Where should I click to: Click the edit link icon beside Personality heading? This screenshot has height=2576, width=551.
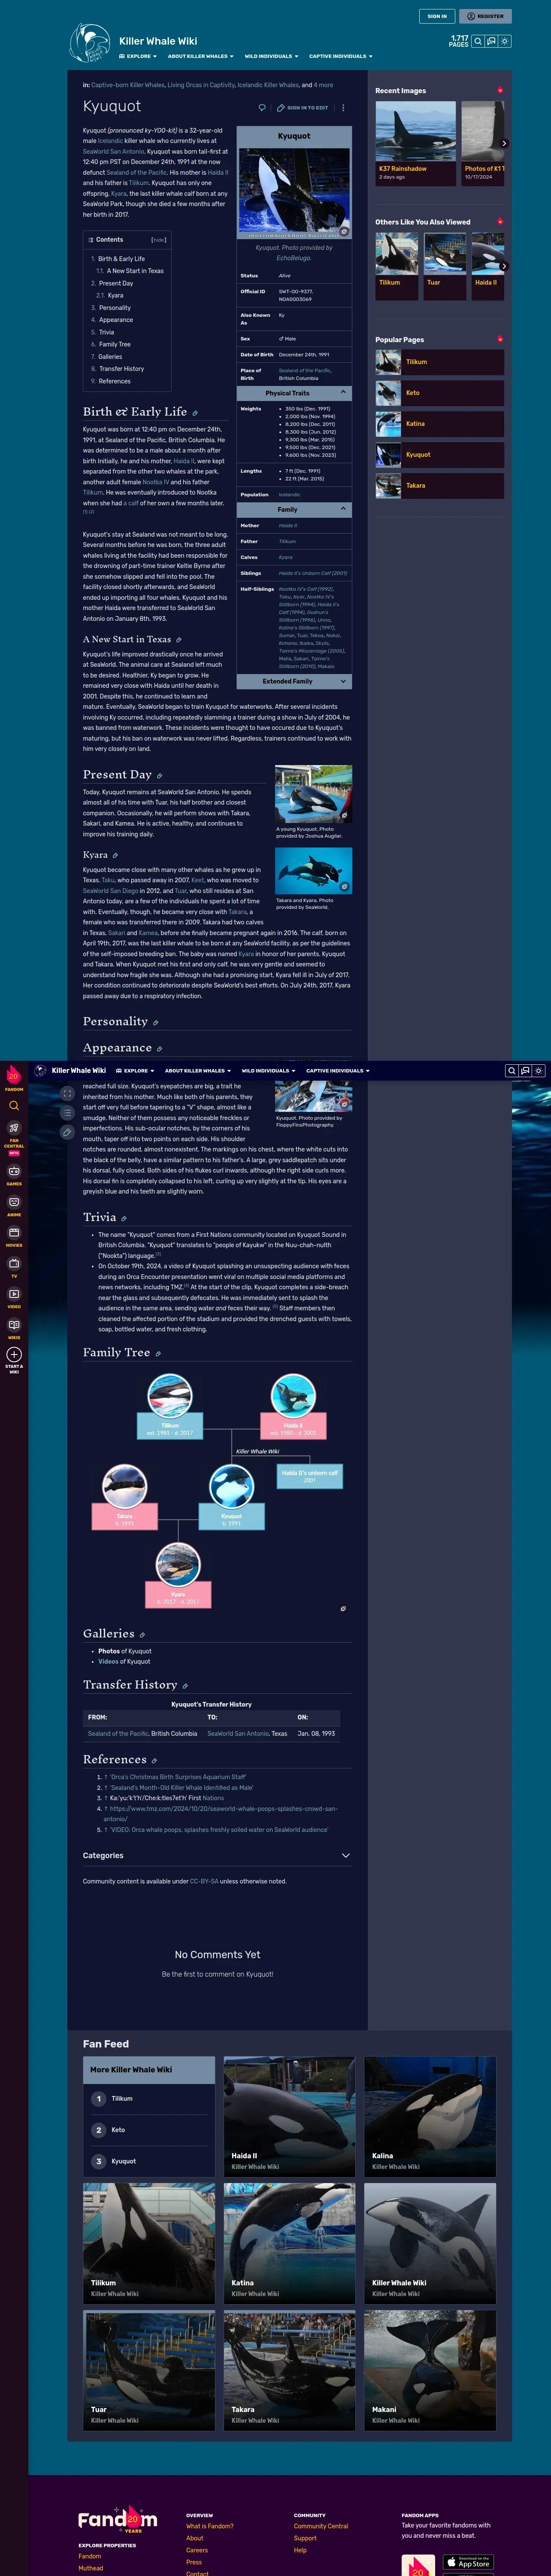(155, 1023)
